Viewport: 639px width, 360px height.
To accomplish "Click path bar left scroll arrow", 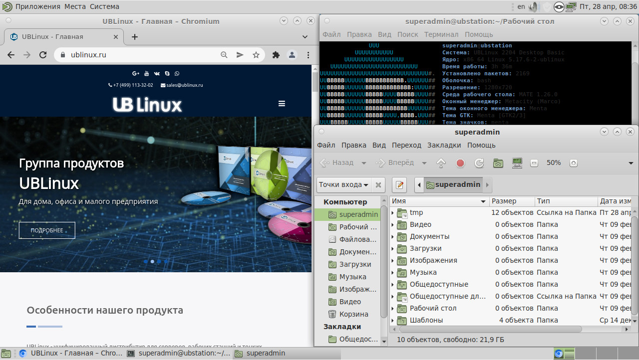I will tap(419, 185).
